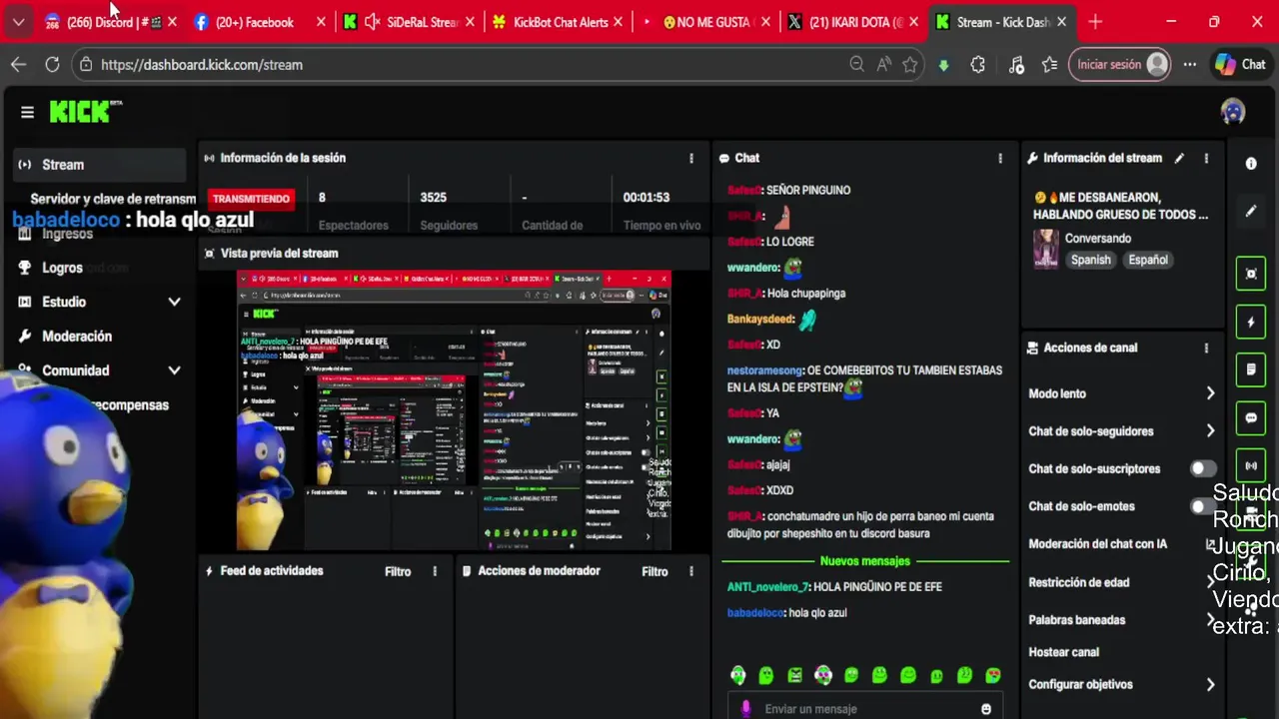Open Información de la sesión three-dot menu

690,158
